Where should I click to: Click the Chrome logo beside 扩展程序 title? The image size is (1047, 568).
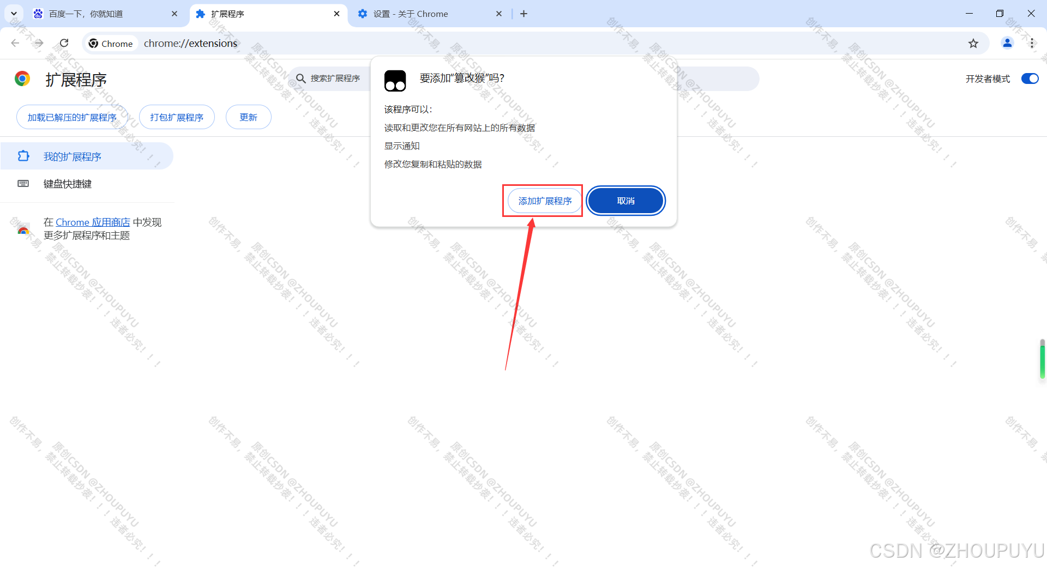pos(22,79)
